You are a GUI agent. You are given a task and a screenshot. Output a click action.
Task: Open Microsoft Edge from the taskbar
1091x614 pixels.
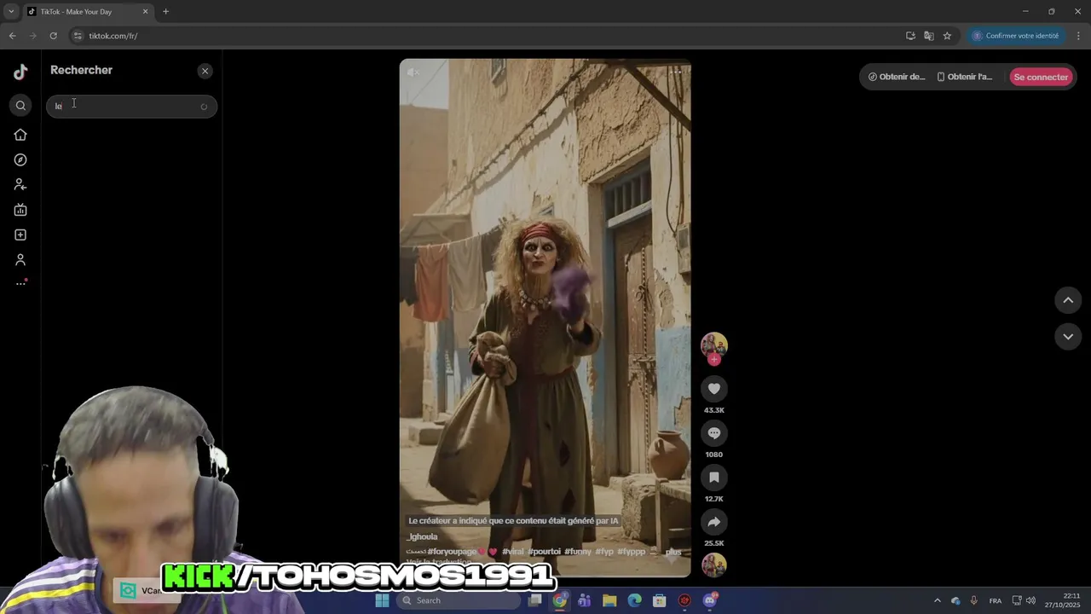tap(634, 600)
